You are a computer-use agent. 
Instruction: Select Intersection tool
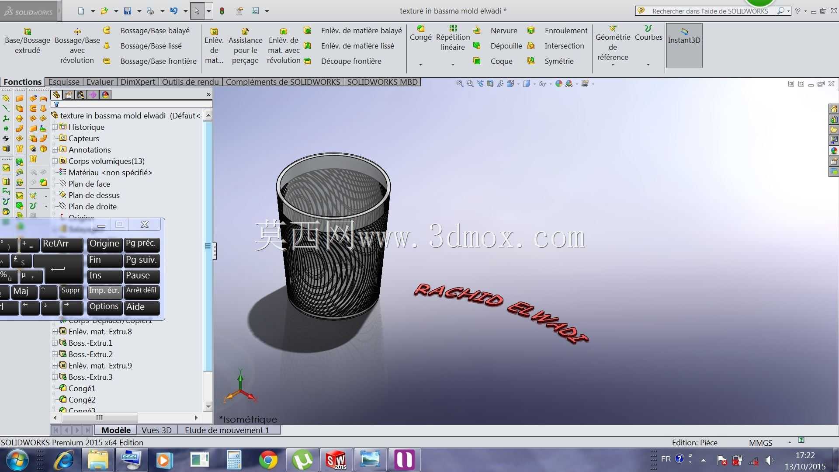(556, 46)
